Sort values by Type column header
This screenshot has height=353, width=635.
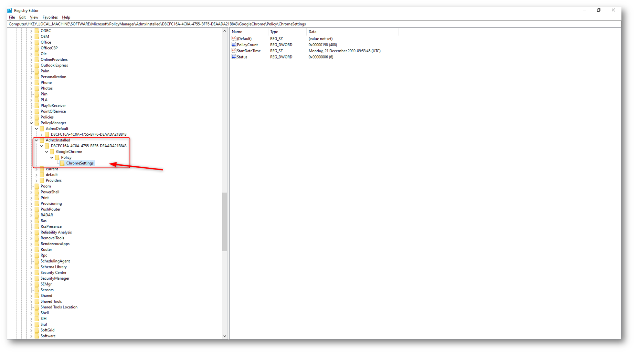274,32
